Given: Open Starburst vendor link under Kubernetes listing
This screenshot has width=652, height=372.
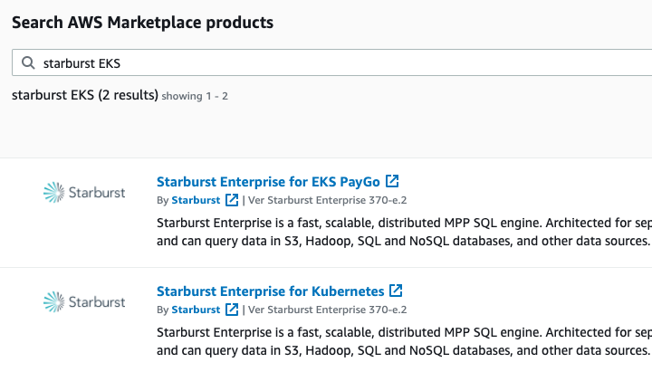Looking at the screenshot, I should tap(196, 310).
